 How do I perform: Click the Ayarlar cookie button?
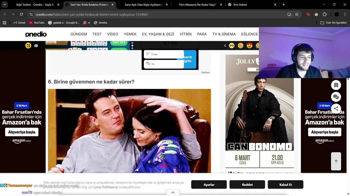209,185
